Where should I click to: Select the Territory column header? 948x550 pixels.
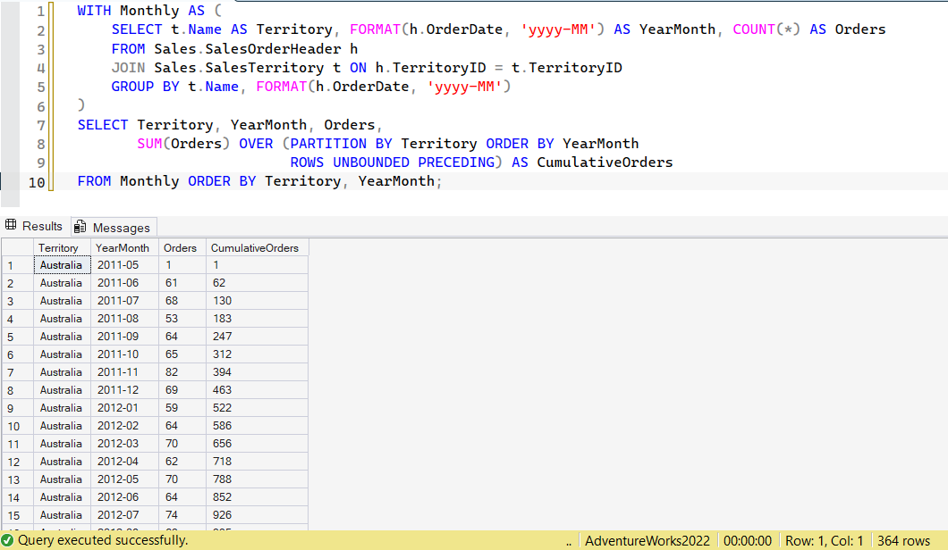coord(63,248)
